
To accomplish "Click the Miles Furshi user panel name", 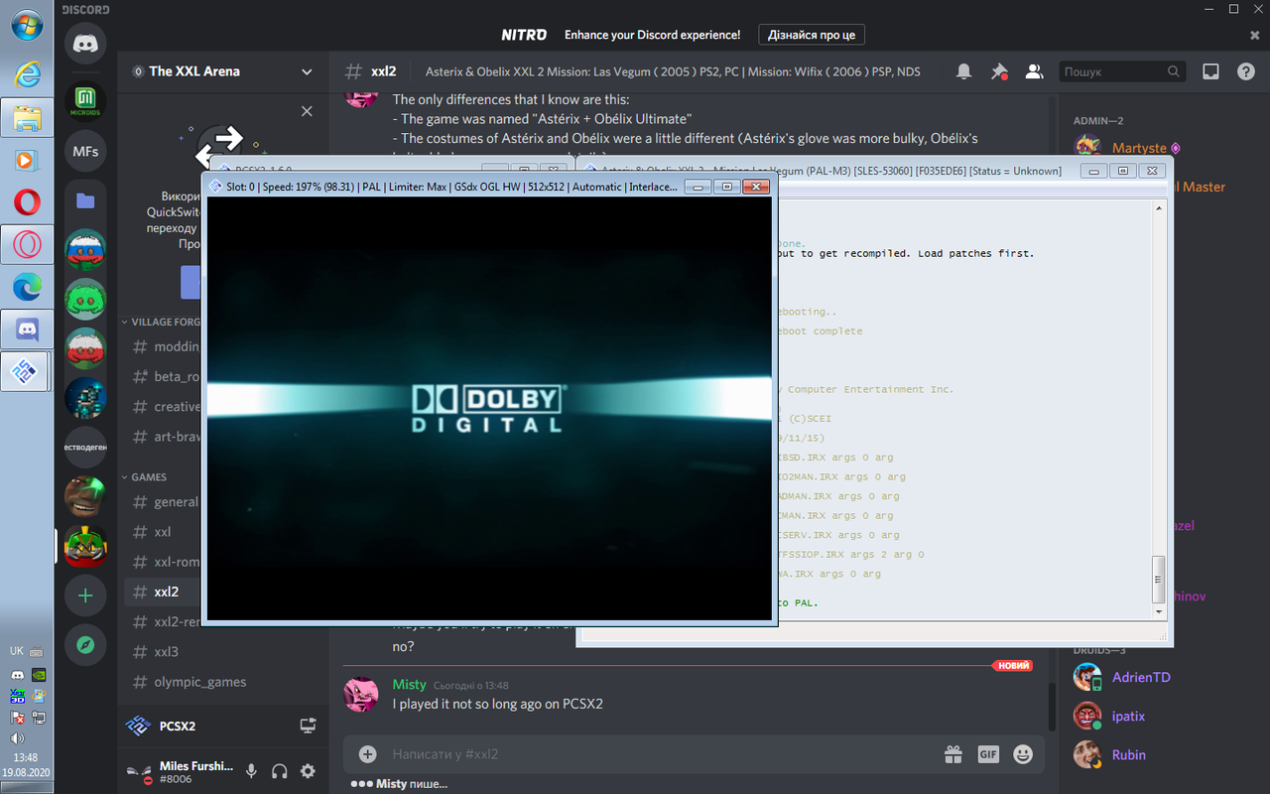I will [196, 766].
